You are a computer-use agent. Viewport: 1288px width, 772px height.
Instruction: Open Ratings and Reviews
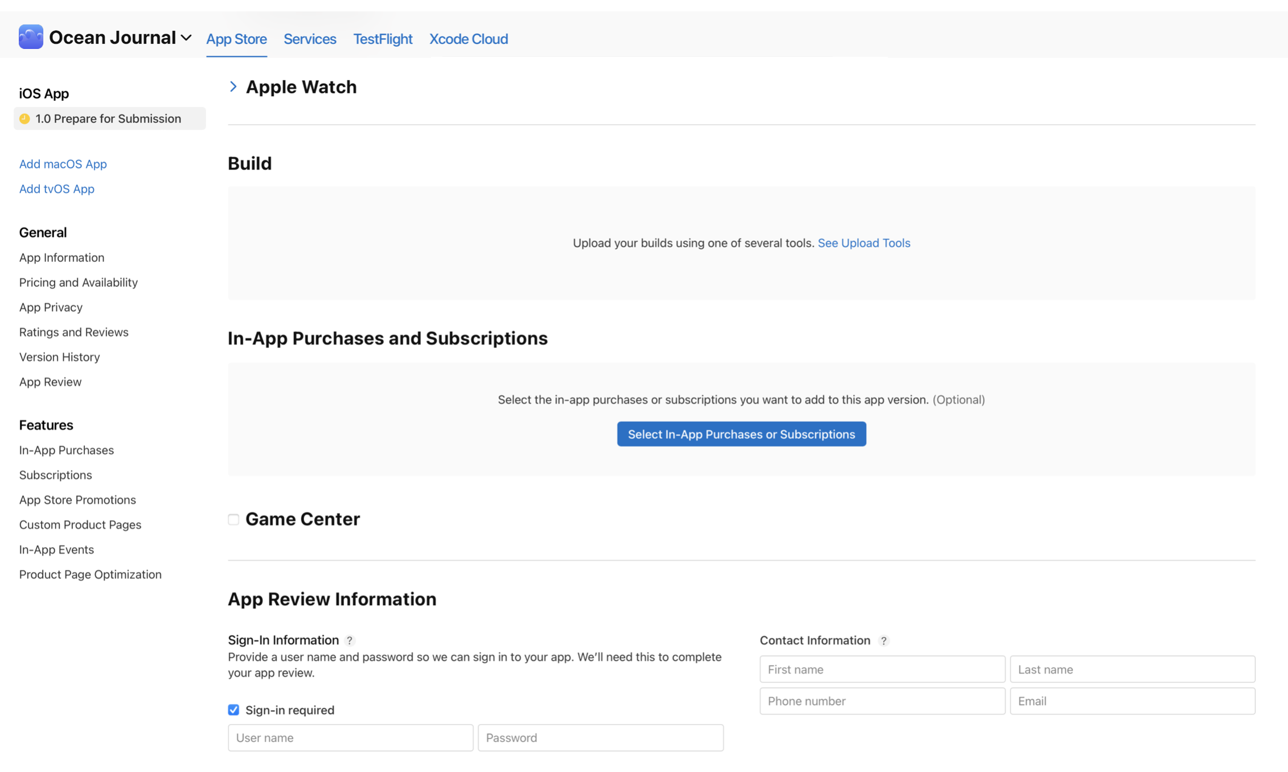coord(73,332)
